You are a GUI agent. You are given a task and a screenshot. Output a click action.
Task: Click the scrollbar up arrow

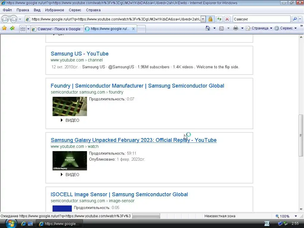tap(301, 37)
